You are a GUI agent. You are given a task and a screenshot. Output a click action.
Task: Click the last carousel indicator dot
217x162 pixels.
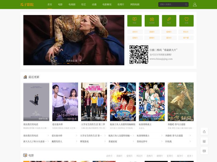pyautogui.click(x=87, y=63)
